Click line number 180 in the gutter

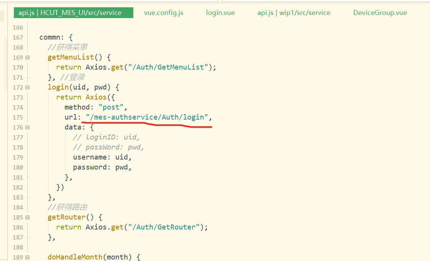click(x=18, y=168)
